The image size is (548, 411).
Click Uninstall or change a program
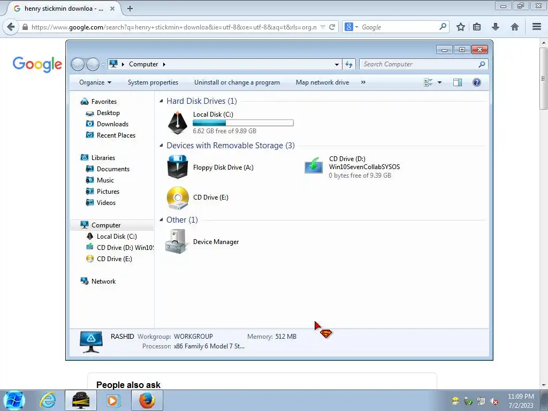click(x=237, y=82)
